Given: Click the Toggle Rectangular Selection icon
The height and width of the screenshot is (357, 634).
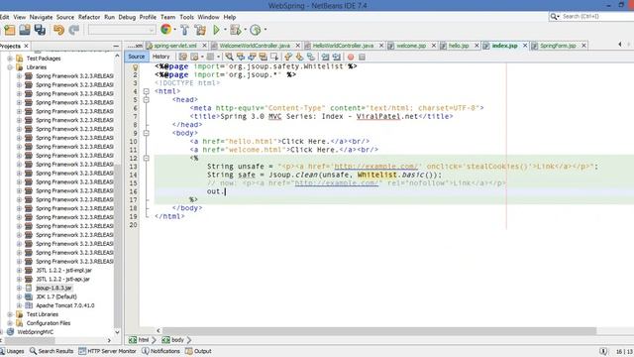Looking at the screenshot, I should pos(274,57).
